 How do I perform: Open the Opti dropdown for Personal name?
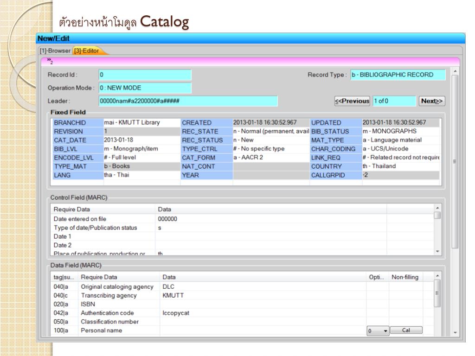click(x=378, y=331)
